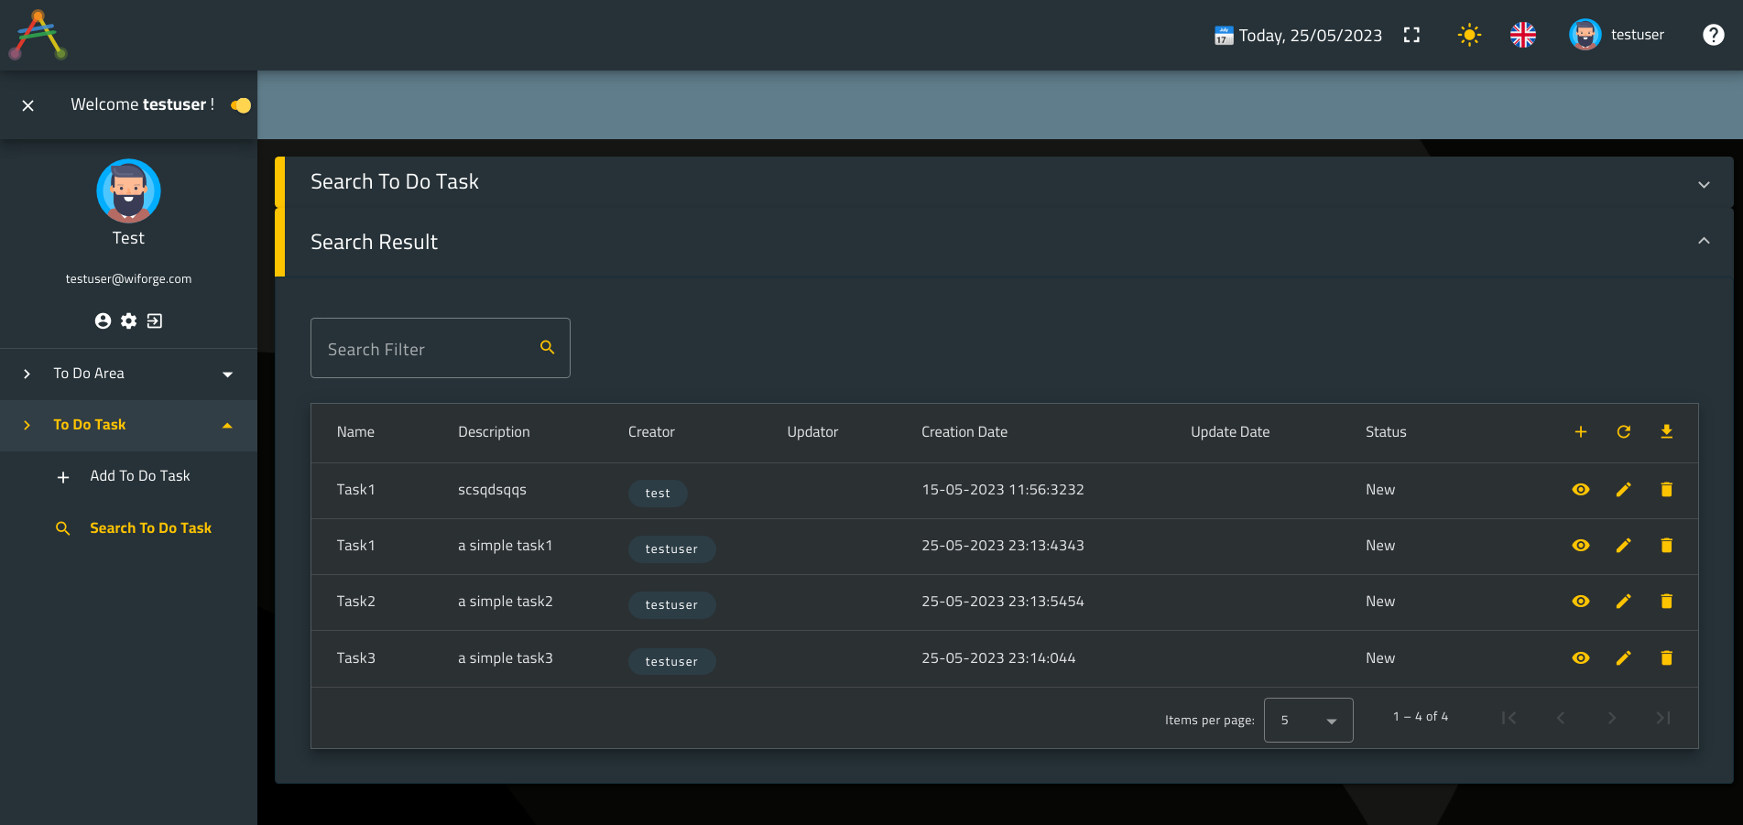The height and width of the screenshot is (825, 1743).
Task: Click into the Search Filter field
Action: click(429, 349)
